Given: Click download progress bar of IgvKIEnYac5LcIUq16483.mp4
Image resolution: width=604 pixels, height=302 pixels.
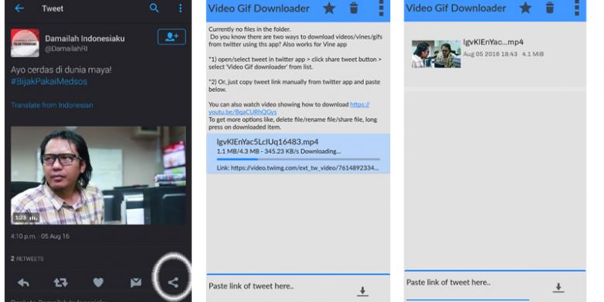Looking at the screenshot, I should [x=299, y=159].
